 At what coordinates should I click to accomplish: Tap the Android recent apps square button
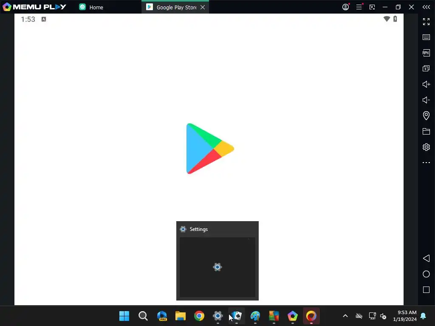[426, 289]
